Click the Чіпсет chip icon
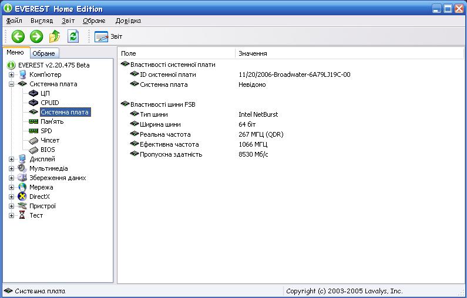Image resolution: width=467 pixels, height=298 pixels. 33,140
